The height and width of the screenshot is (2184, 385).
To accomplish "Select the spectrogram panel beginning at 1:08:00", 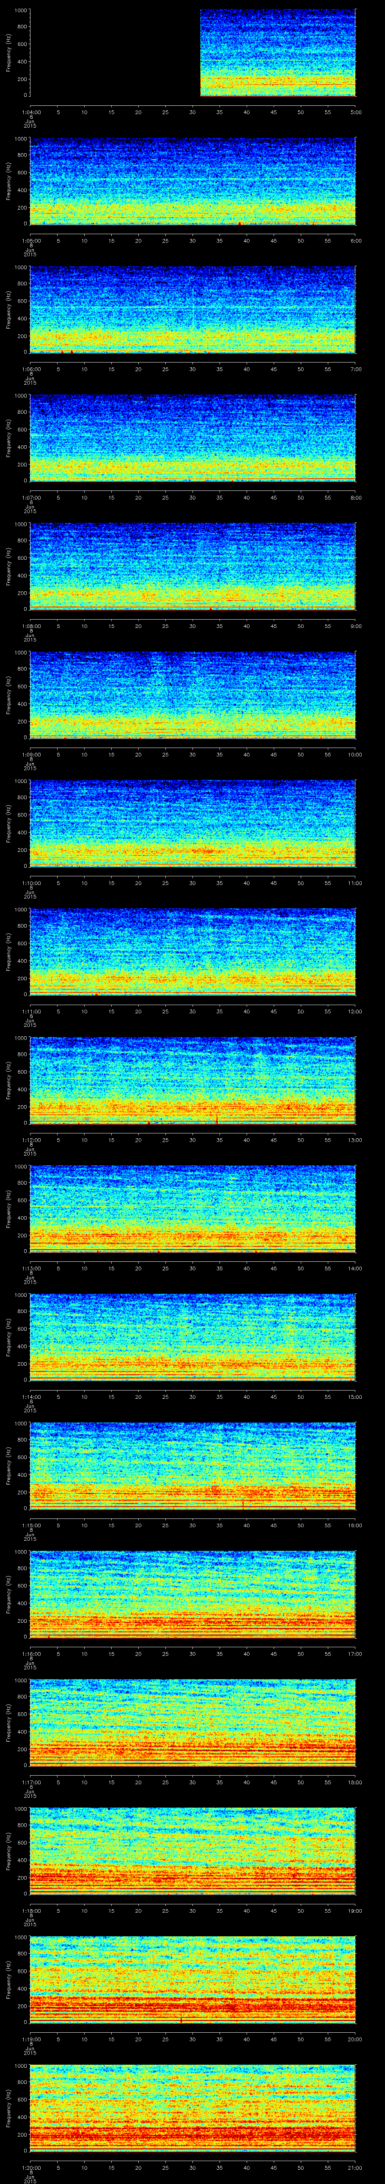I will point(193,567).
